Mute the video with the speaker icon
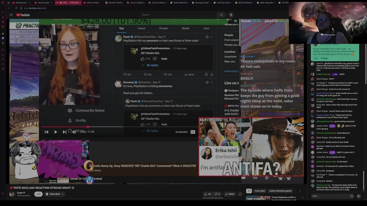 click(x=74, y=132)
